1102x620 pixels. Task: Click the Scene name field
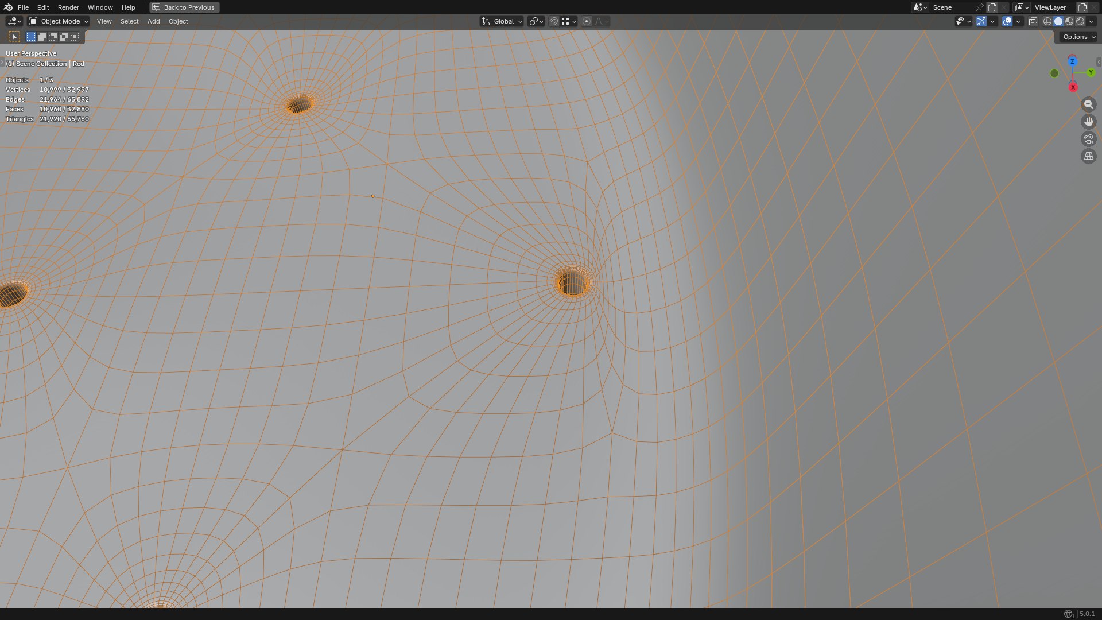(x=953, y=7)
